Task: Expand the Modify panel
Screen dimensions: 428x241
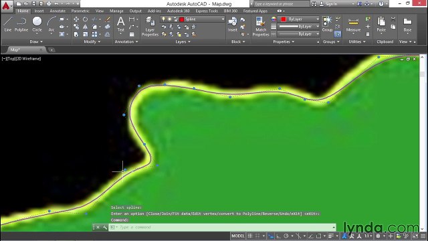Action: pos(92,42)
